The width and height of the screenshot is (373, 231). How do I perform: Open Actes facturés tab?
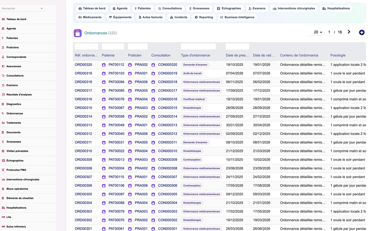pos(151,17)
